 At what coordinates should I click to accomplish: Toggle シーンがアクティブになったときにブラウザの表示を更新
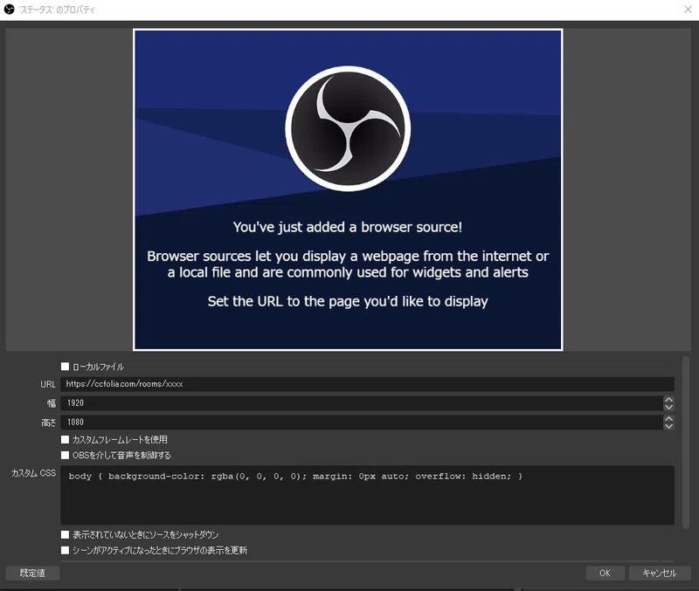65,551
